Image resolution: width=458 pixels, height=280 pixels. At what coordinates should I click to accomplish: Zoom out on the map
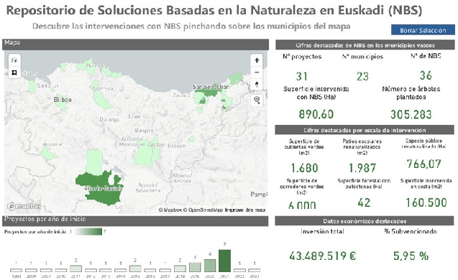pyautogui.click(x=257, y=73)
